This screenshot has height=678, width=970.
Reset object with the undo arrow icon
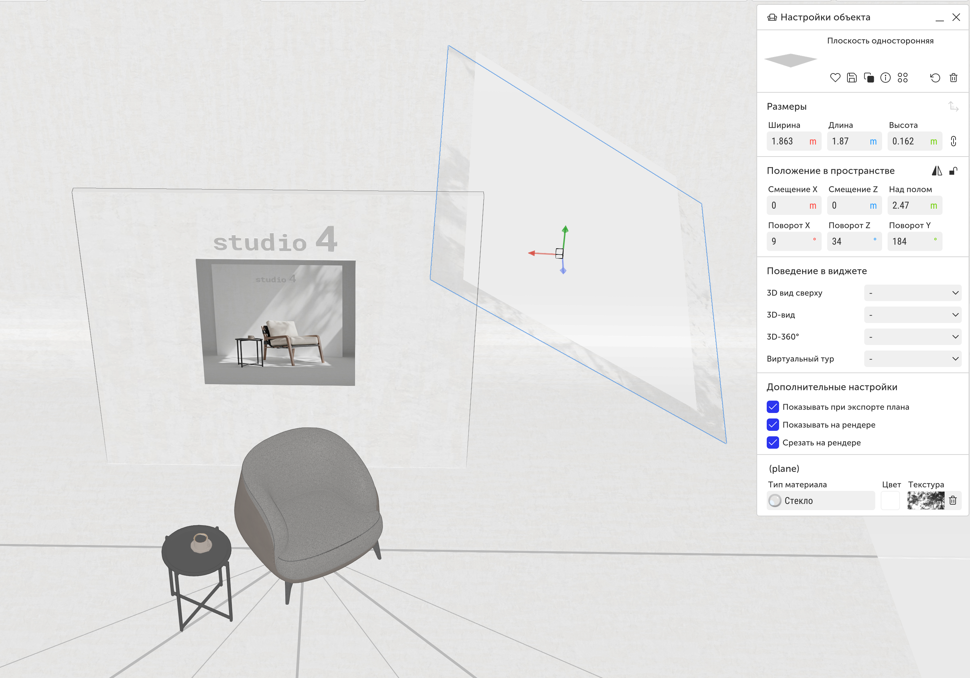(x=935, y=78)
